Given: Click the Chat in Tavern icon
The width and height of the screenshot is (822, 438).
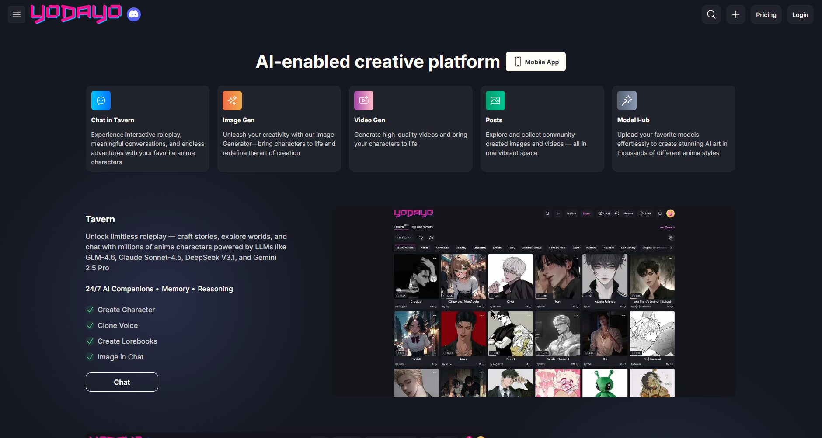Looking at the screenshot, I should point(101,100).
